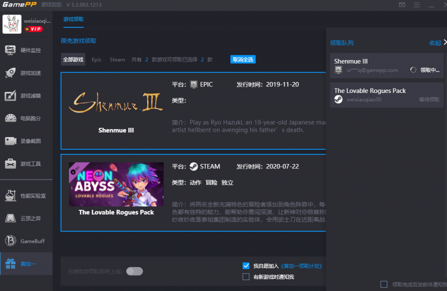Click the w***q@gamepp.com account text
Screen dimensions: 447x291
pos(372,70)
